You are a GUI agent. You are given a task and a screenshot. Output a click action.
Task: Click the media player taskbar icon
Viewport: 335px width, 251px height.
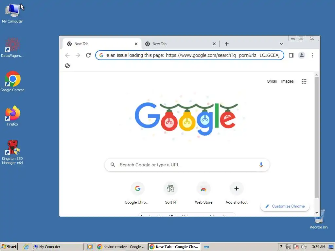tap(90, 247)
